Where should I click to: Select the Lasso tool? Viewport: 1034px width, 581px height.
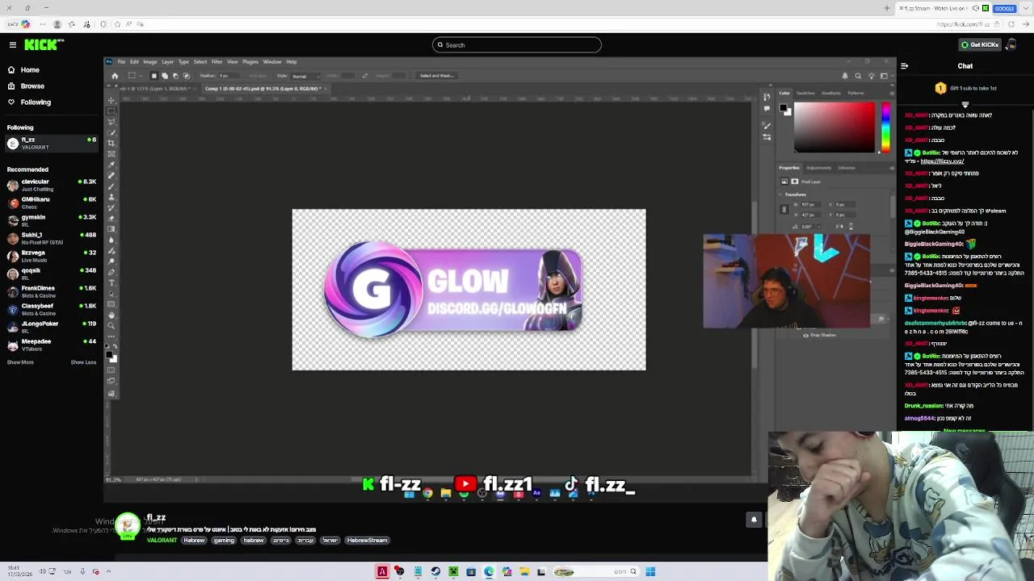click(111, 122)
